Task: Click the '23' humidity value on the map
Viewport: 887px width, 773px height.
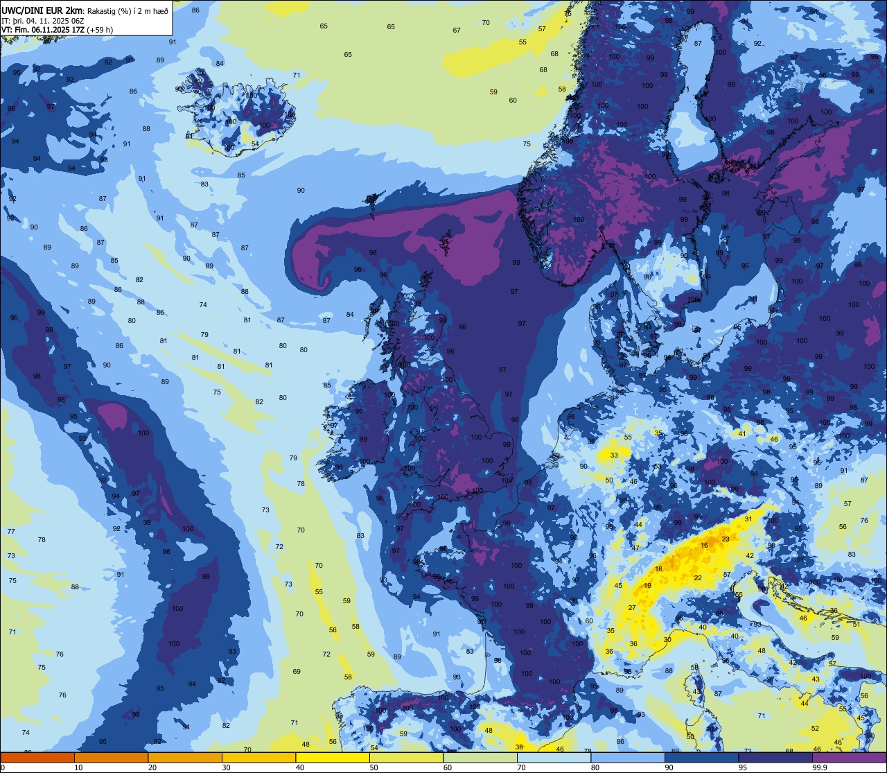Action: pyautogui.click(x=726, y=539)
